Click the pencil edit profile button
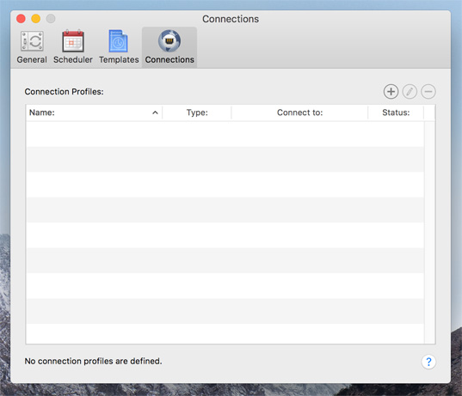The image size is (462, 396). 410,92
